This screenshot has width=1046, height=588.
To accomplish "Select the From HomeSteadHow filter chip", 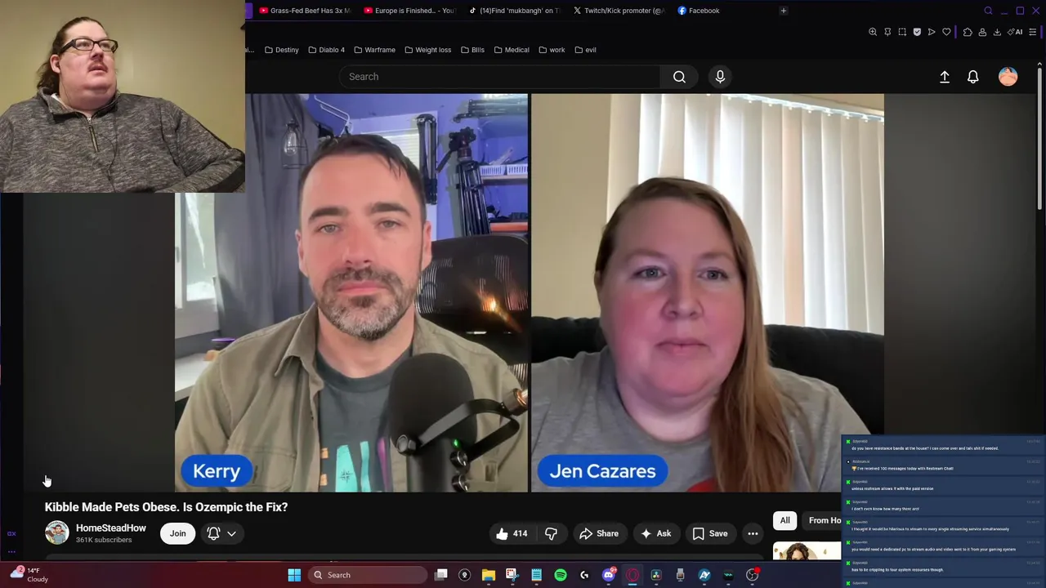I will (821, 520).
